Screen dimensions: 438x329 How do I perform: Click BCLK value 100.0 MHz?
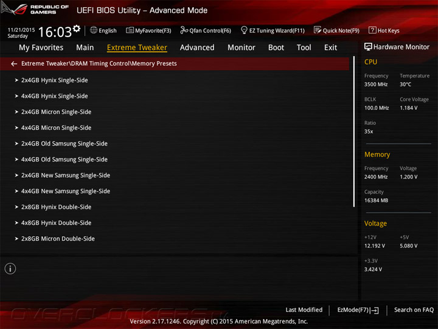pos(377,108)
